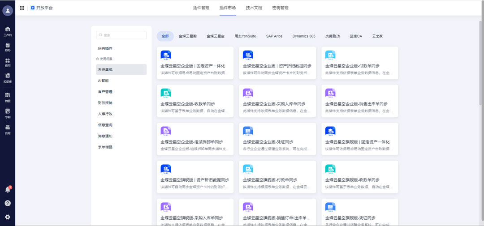Filter plugins by 金蝶云星瀚

point(188,36)
